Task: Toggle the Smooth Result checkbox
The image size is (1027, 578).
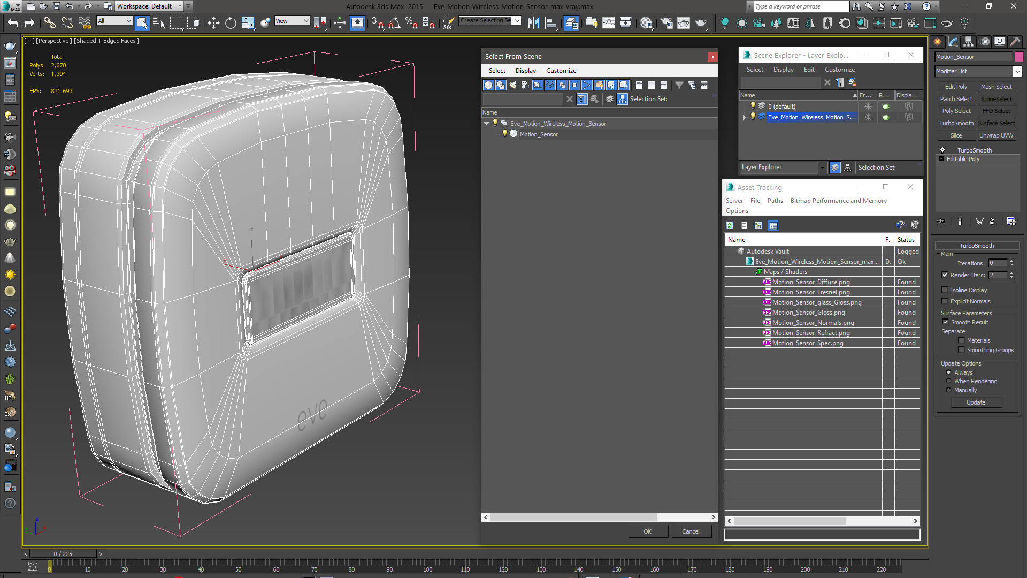Action: tap(945, 322)
